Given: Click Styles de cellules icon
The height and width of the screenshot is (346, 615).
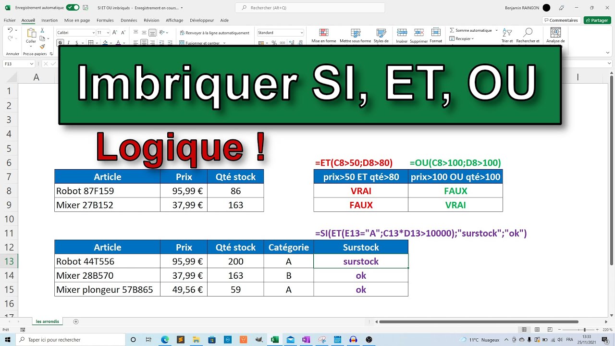Looking at the screenshot, I should coord(381,33).
